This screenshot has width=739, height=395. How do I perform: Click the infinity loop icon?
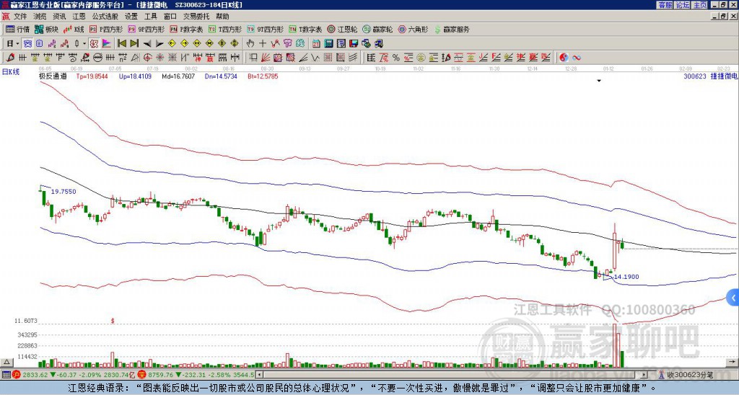coord(577,58)
